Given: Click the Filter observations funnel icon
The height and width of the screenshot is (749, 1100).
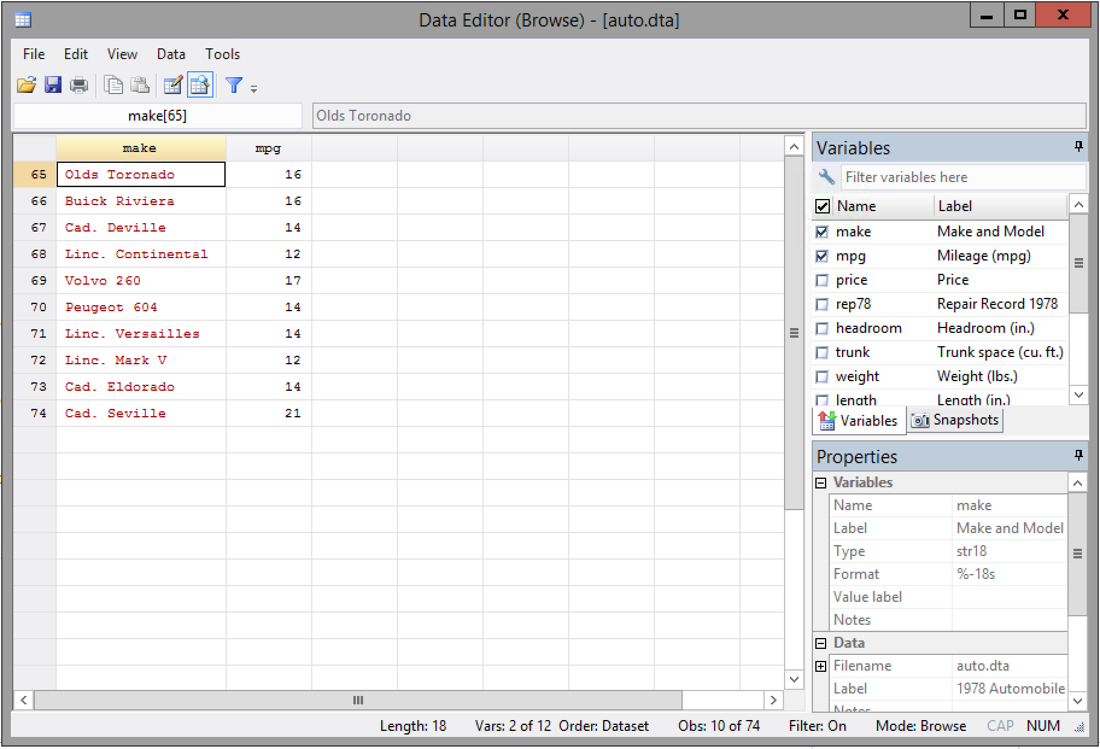Looking at the screenshot, I should pos(233,85).
